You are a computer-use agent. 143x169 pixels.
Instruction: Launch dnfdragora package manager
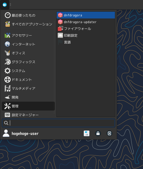86,15
